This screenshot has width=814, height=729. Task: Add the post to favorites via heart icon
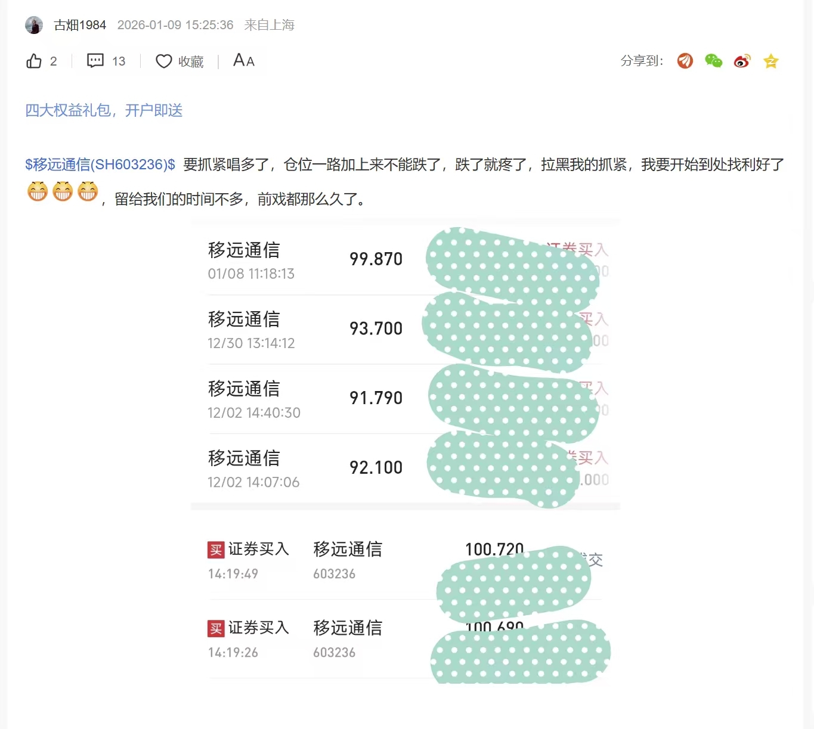(163, 61)
